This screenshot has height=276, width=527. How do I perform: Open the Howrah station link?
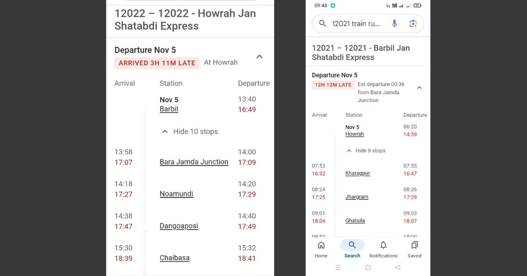click(354, 134)
